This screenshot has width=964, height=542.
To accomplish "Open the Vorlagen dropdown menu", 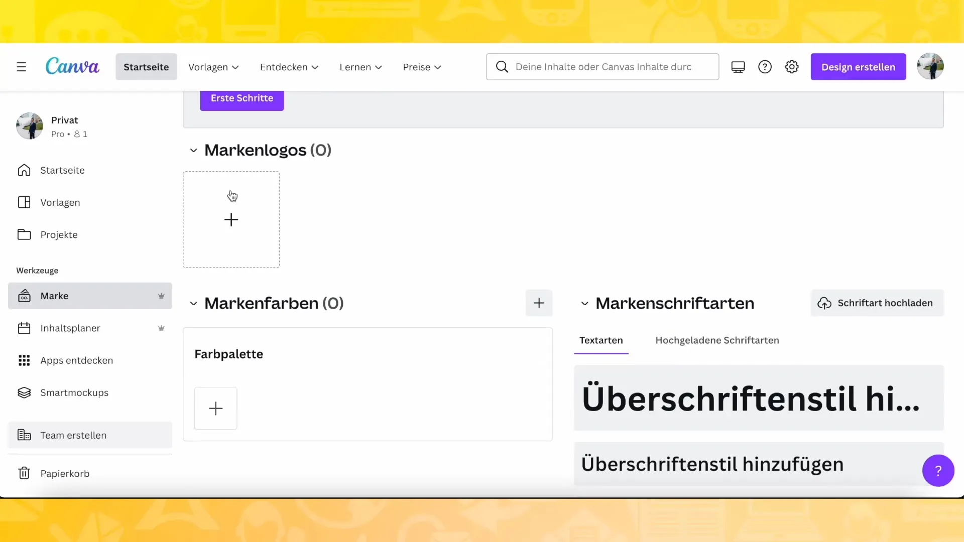I will point(213,67).
